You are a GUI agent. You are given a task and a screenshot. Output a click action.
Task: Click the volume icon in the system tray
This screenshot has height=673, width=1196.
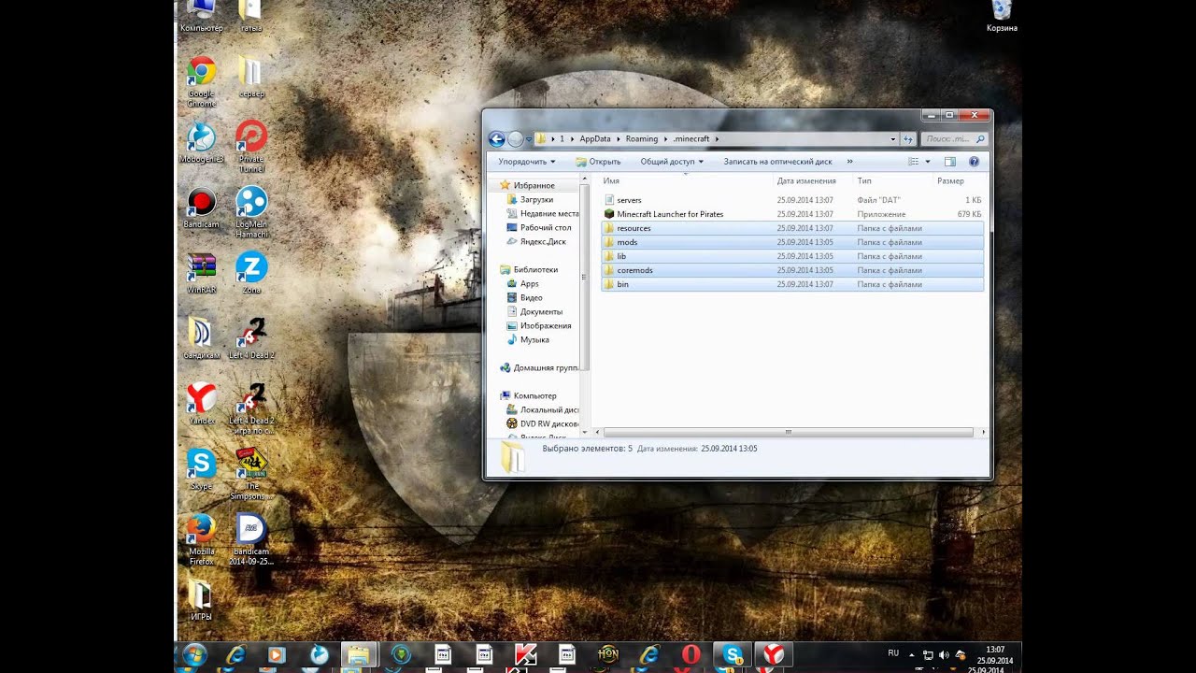[943, 655]
